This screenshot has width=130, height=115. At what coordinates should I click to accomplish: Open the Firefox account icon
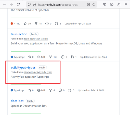pyautogui.click(x=112, y=5)
